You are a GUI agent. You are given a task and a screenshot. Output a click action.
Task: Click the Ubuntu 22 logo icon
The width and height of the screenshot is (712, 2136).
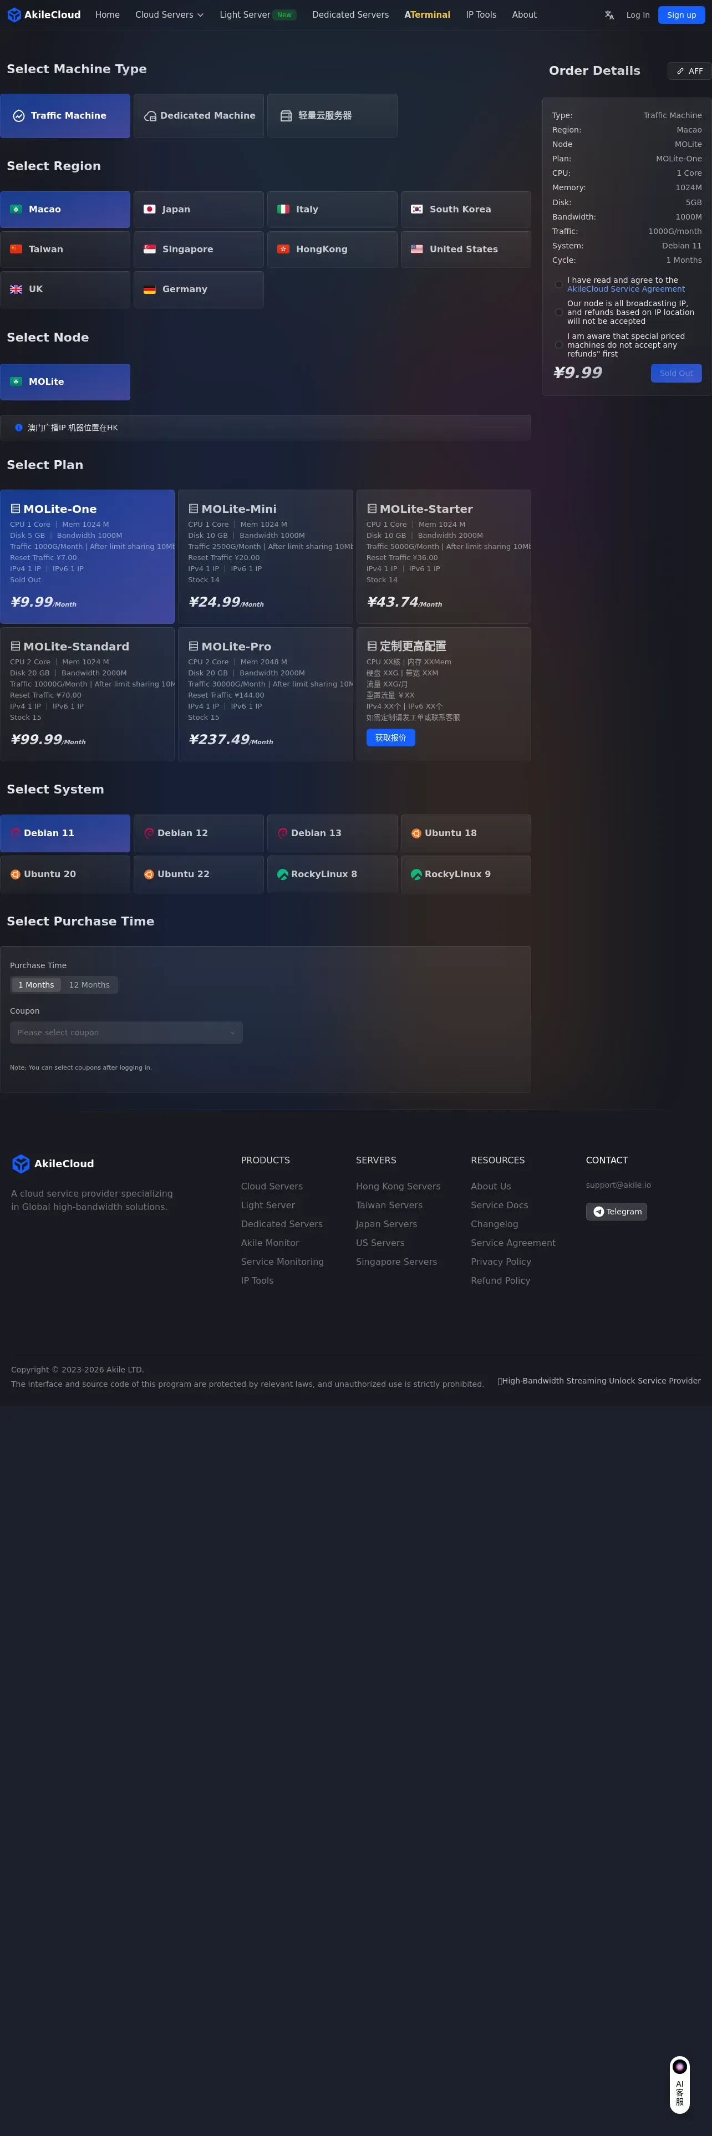[x=149, y=874]
